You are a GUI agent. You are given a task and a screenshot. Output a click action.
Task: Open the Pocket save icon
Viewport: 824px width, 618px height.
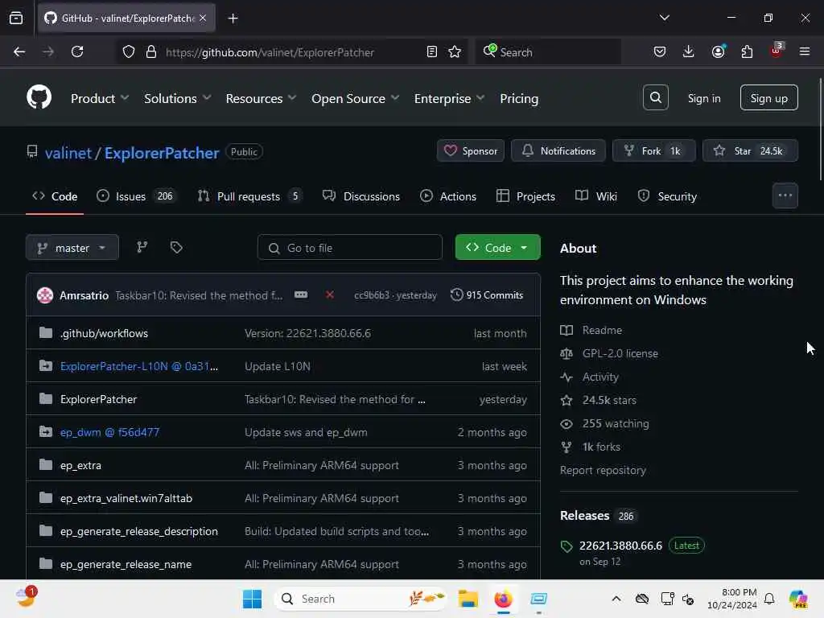(660, 51)
